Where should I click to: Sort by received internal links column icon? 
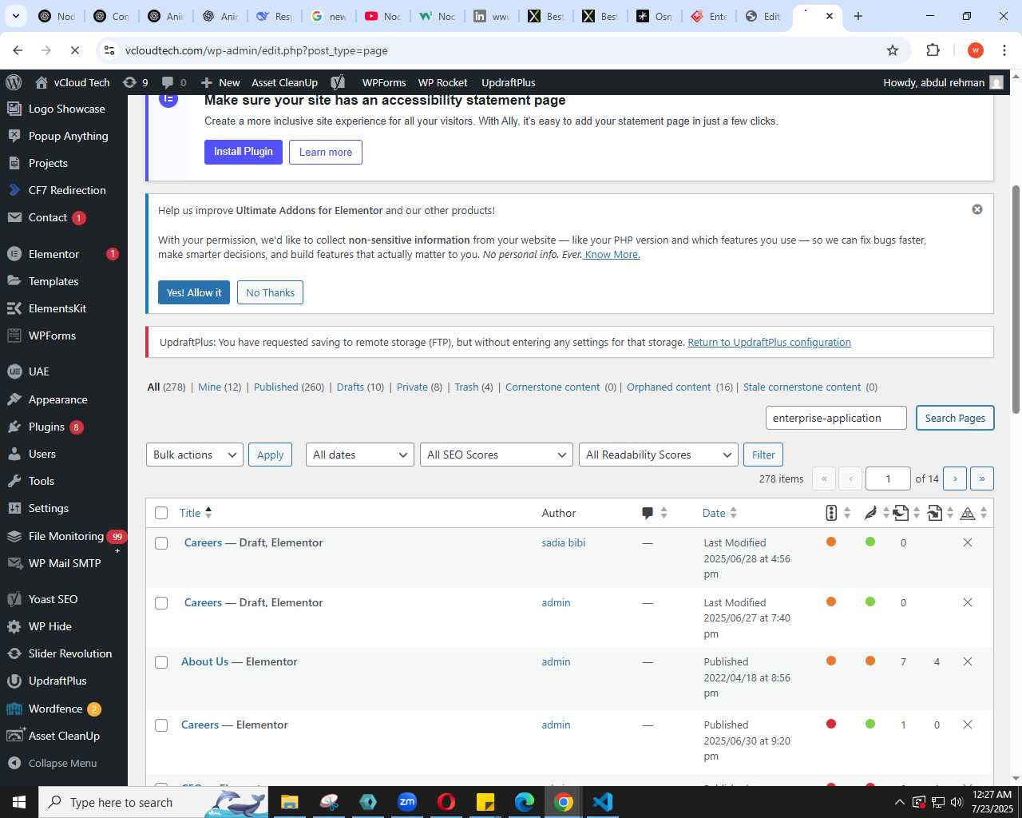click(941, 513)
